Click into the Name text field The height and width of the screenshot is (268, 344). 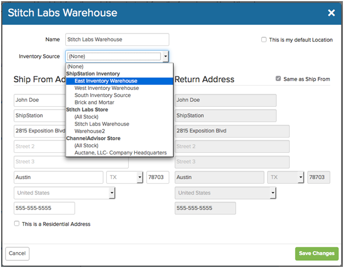(117, 39)
